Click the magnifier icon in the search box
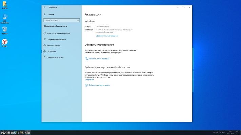 coord(78,20)
